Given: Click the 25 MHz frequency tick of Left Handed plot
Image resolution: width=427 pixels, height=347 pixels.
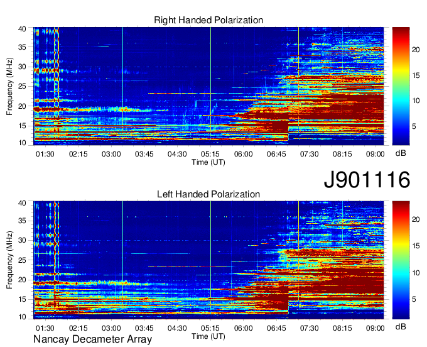Looking at the screenshot, I should pyautogui.click(x=22, y=260).
